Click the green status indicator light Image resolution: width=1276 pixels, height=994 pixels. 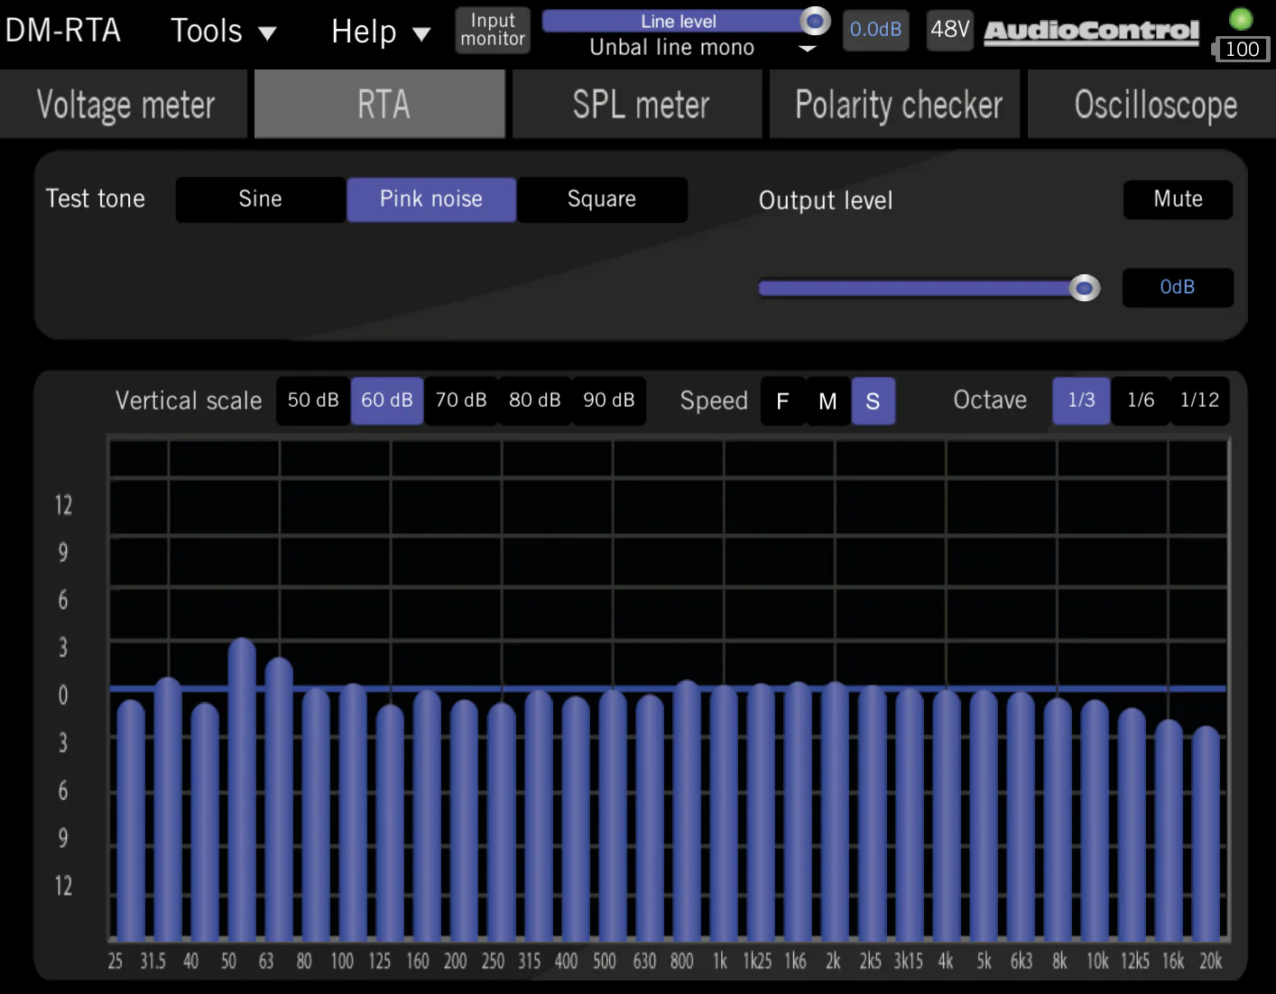1243,16
